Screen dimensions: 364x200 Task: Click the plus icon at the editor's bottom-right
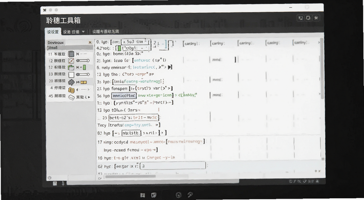[316, 171]
